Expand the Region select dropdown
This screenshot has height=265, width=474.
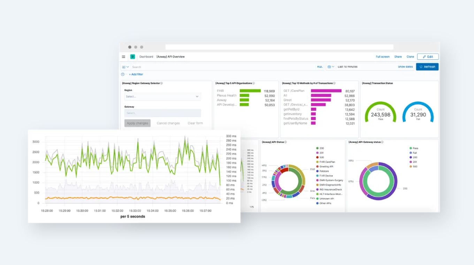point(162,97)
